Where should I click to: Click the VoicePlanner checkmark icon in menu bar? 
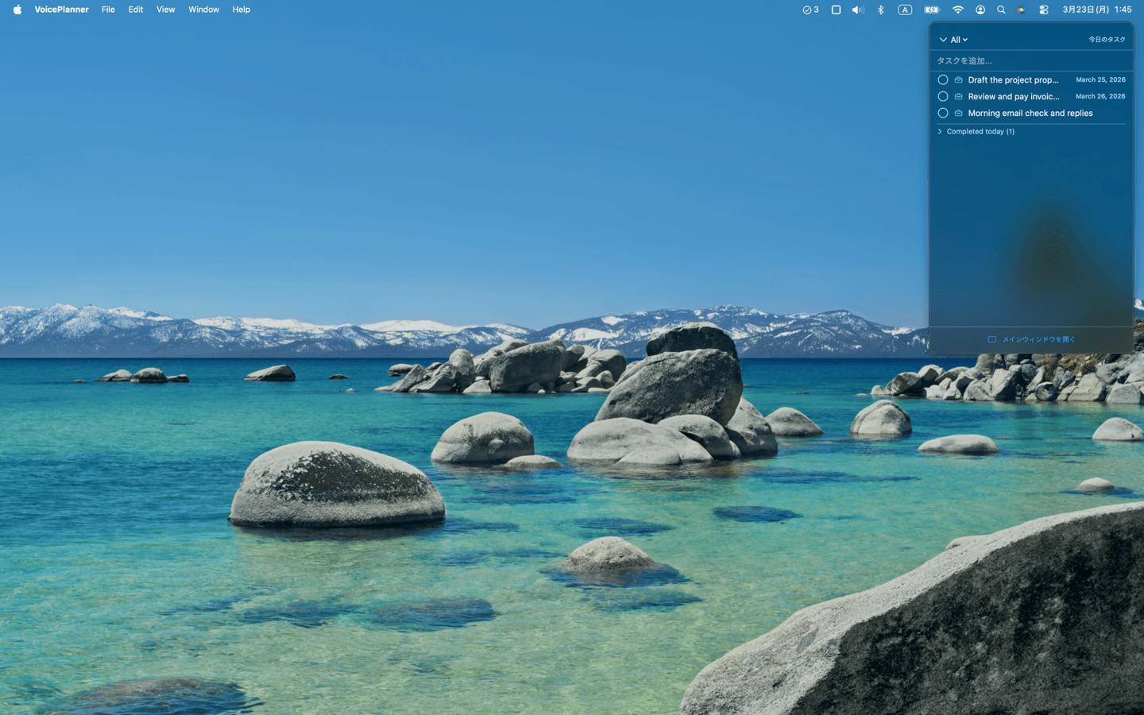[810, 10]
